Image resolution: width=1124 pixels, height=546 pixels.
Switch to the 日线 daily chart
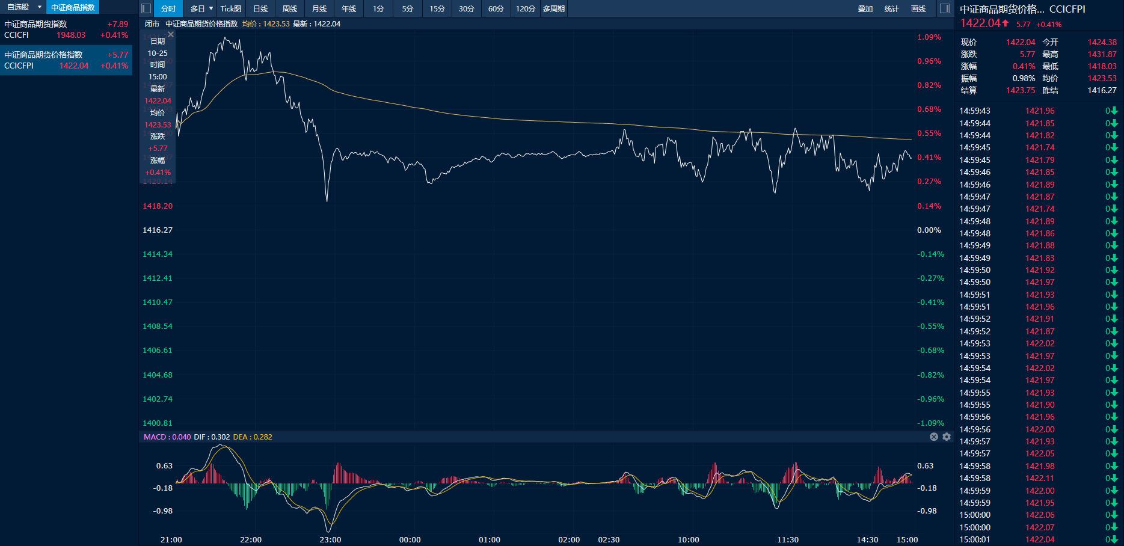(260, 8)
